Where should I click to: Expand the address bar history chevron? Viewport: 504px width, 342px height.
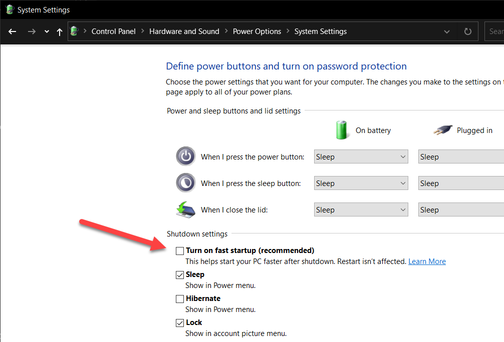pos(446,31)
